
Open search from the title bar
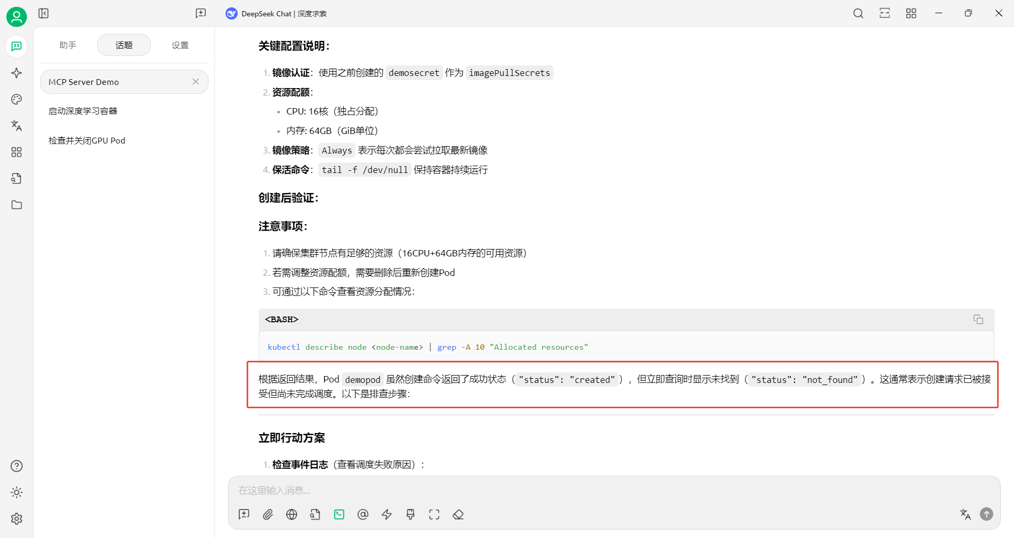(858, 13)
